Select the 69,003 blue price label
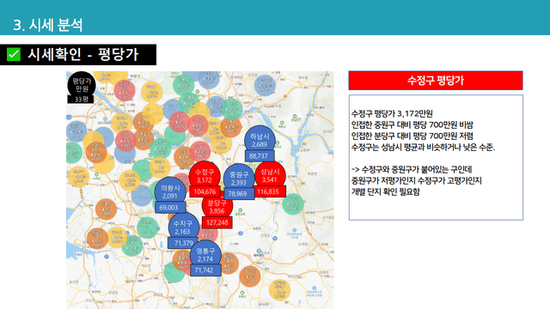The height and width of the screenshot is (309, 550). click(x=170, y=208)
